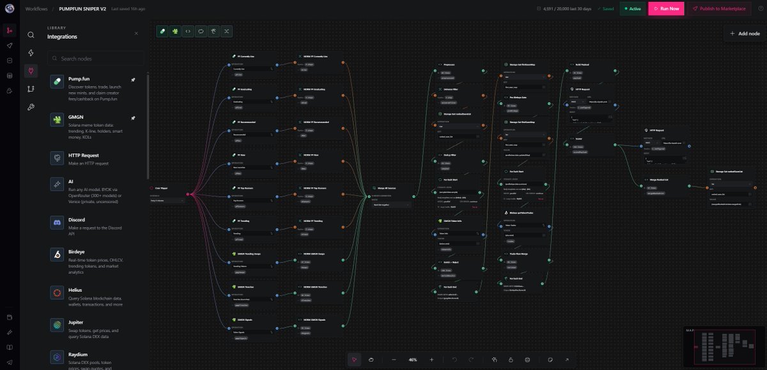Click the PUMPFUN SNIPER V2 workflow title

pos(82,9)
